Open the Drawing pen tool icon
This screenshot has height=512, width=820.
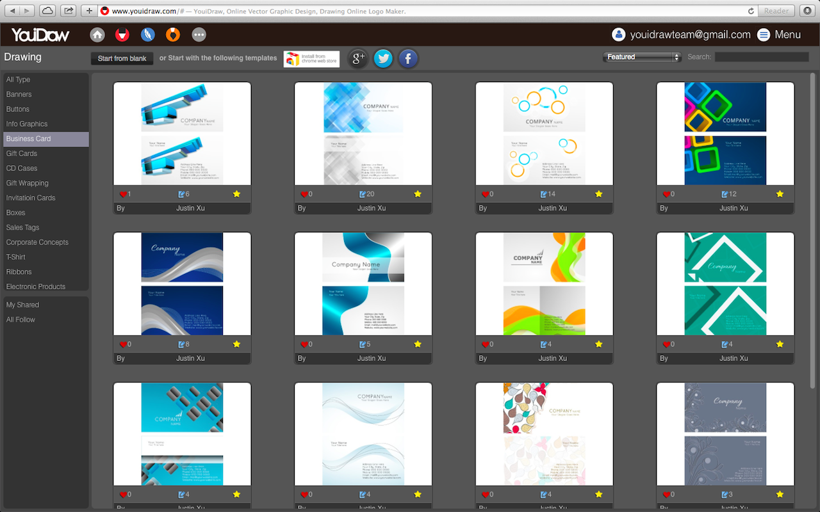tap(173, 35)
